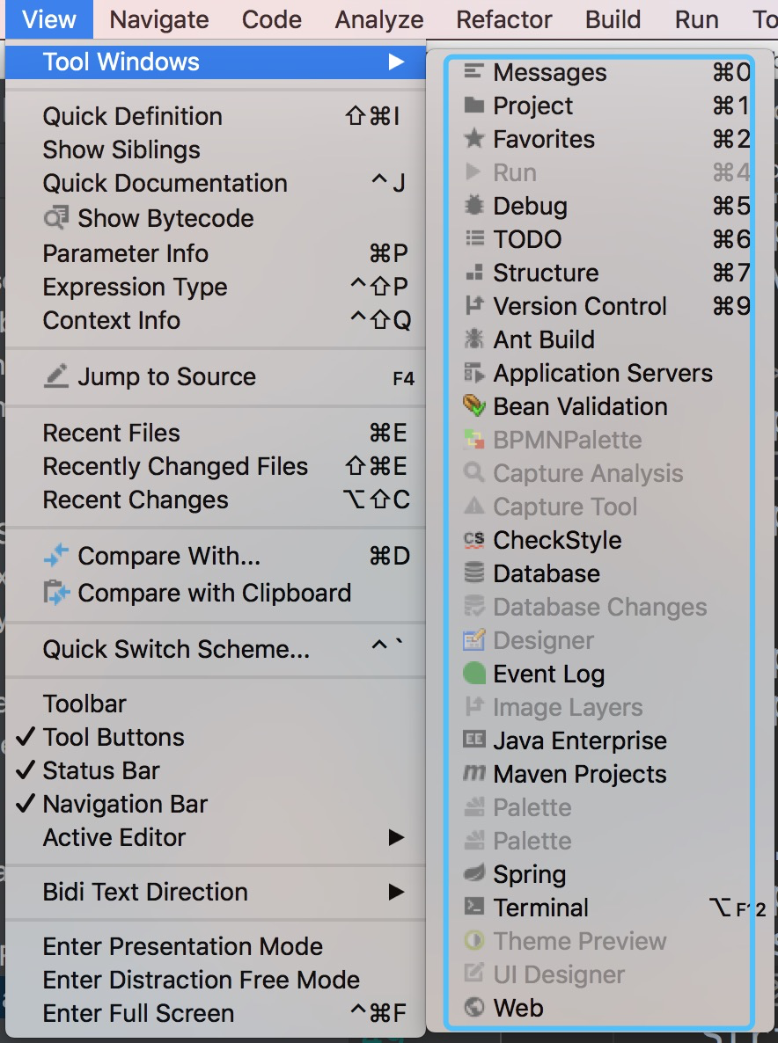The width and height of the screenshot is (778, 1043).
Task: Choose Quick Switch Scheme option
Action: coord(176,648)
